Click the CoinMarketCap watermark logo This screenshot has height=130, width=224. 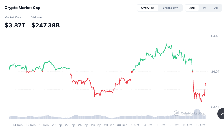point(187,113)
